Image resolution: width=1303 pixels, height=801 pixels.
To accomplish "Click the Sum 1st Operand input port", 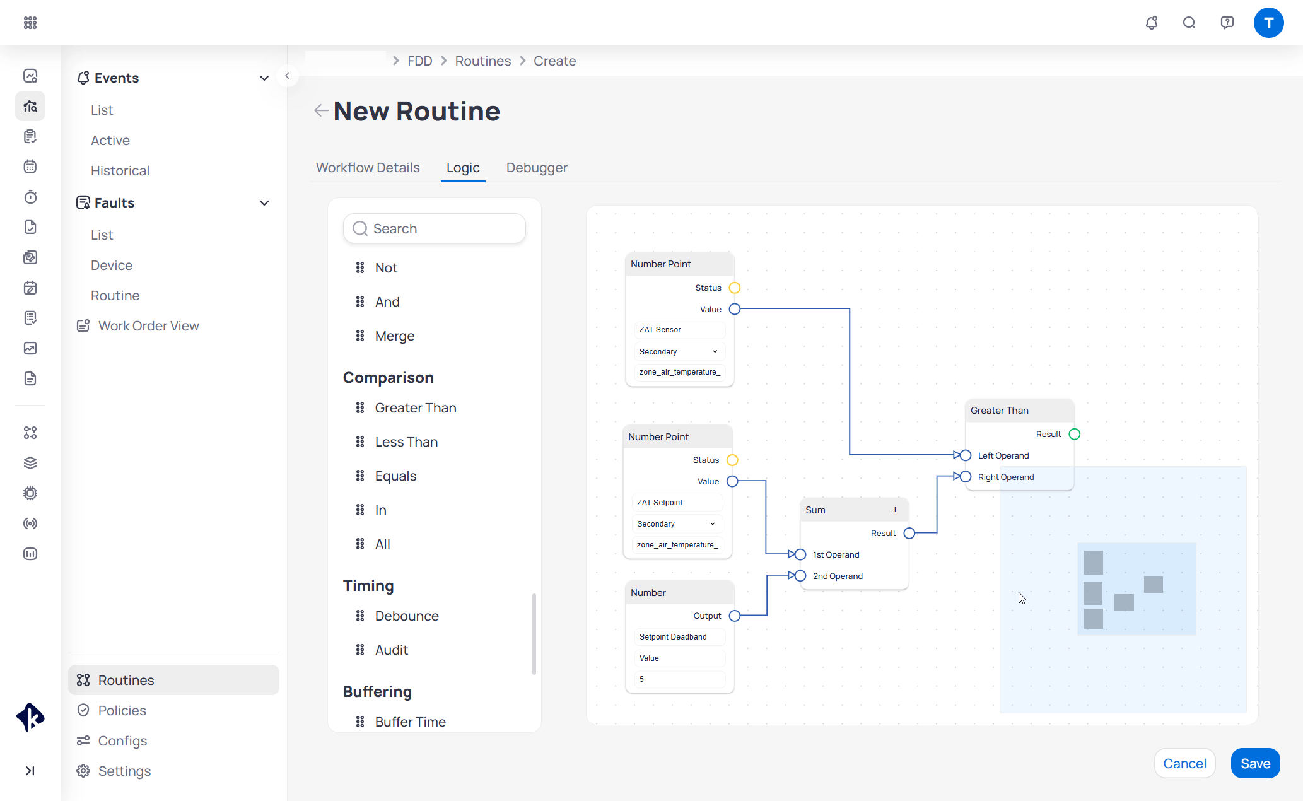I will [x=800, y=554].
